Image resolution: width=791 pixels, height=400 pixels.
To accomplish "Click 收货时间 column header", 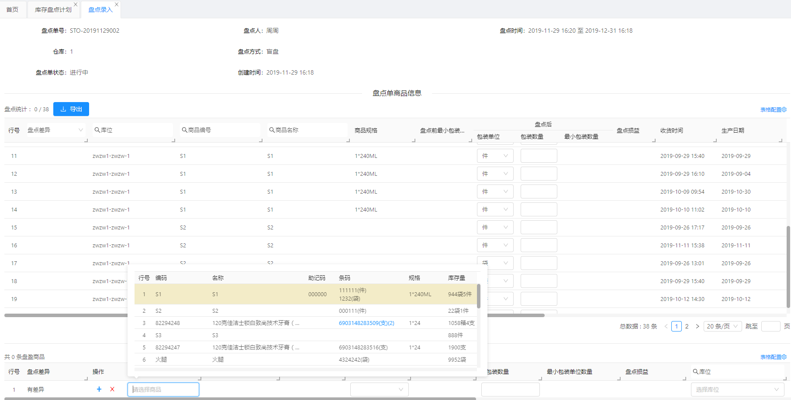I will click(672, 130).
